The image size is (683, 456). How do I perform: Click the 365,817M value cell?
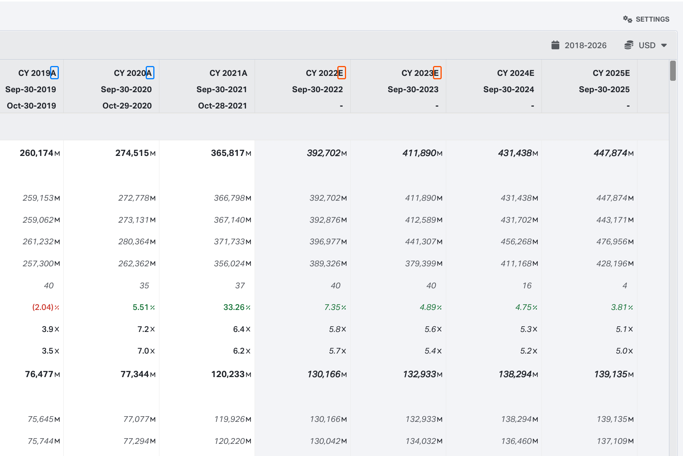pyautogui.click(x=231, y=153)
